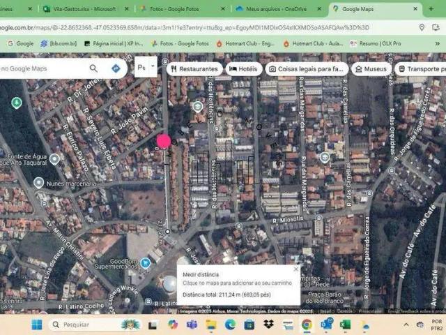This screenshot has height=335, width=446.
Task: Open Outlook from the taskbar
Action: pos(326,324)
